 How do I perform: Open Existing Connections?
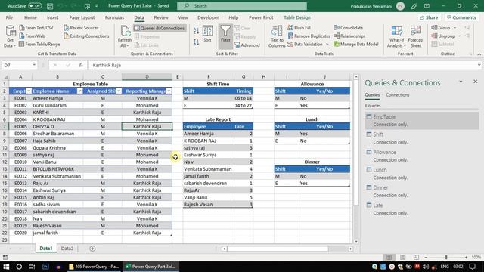(x=86, y=36)
